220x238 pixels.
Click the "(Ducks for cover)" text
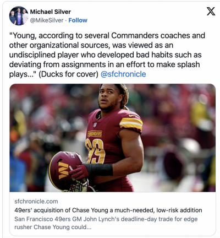point(69,74)
